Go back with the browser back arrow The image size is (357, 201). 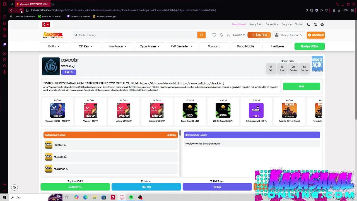click(11, 10)
